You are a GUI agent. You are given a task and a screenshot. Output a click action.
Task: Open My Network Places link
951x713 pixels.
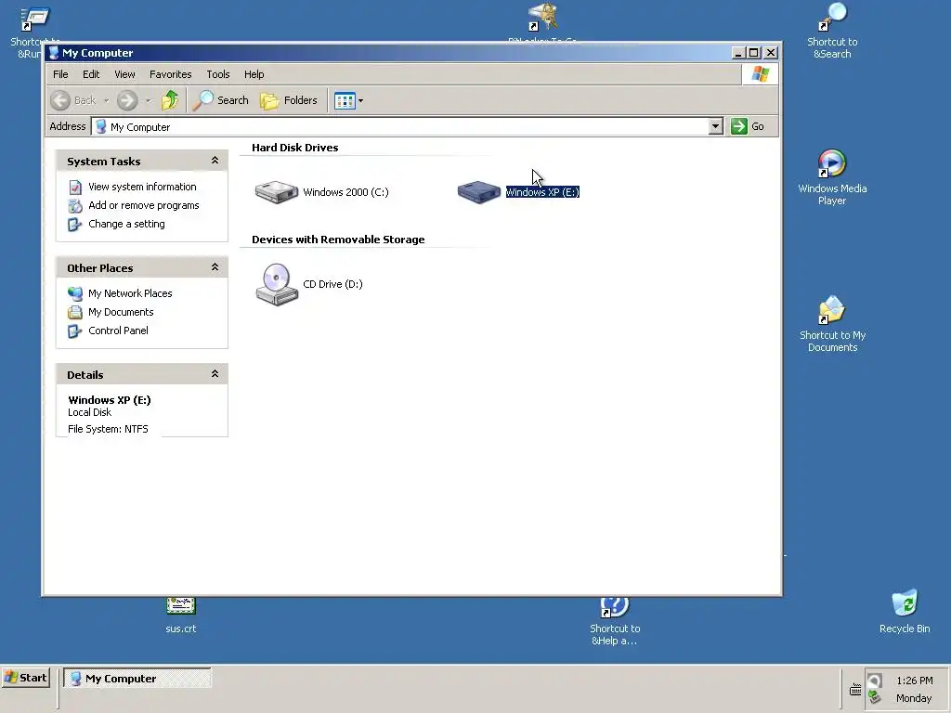pos(130,293)
